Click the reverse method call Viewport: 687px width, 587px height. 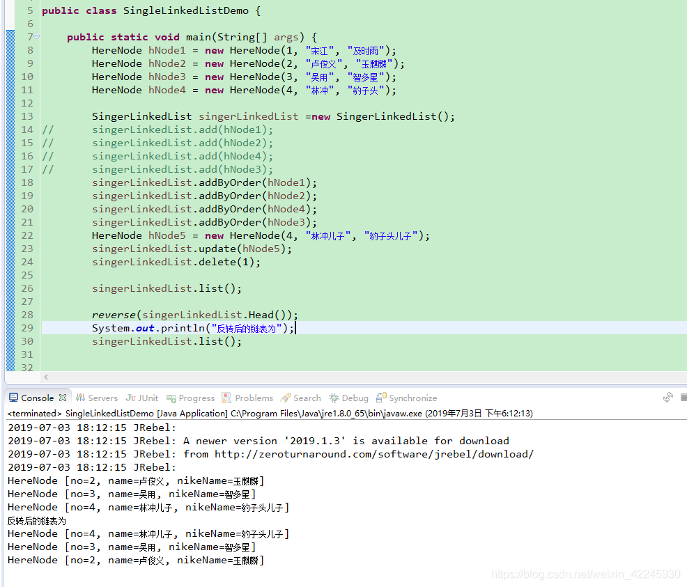(x=195, y=315)
